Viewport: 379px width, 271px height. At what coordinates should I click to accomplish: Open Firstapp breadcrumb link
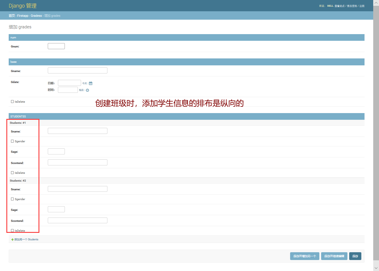pos(23,16)
